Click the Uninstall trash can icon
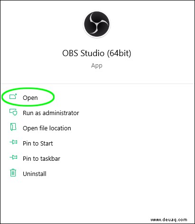 coord(13,173)
